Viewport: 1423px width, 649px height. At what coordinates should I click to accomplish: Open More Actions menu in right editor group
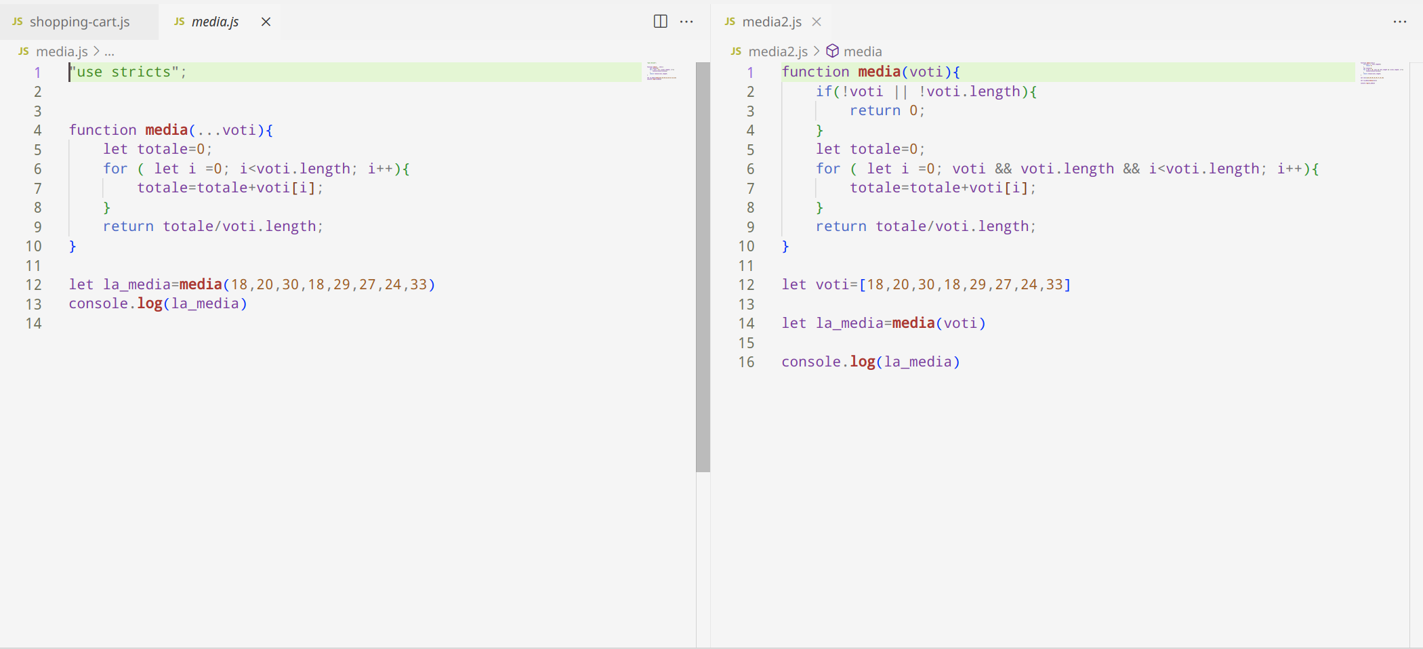pyautogui.click(x=1400, y=22)
